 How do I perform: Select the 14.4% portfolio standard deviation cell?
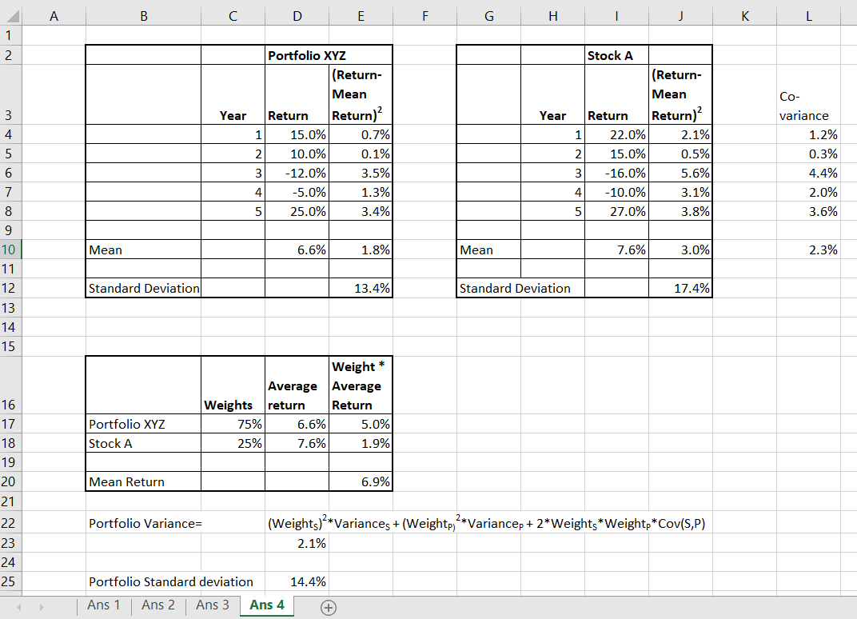297,581
